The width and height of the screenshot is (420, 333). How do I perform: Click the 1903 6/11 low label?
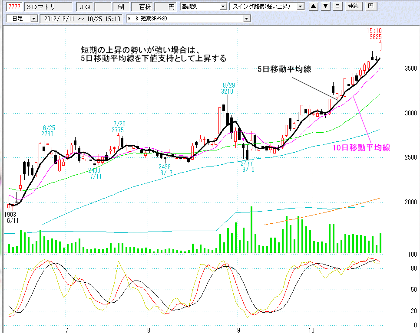coord(11,218)
